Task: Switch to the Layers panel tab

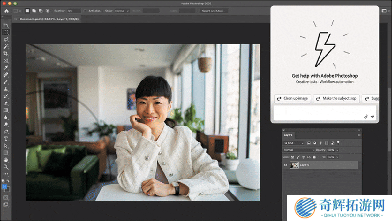Action: point(289,135)
